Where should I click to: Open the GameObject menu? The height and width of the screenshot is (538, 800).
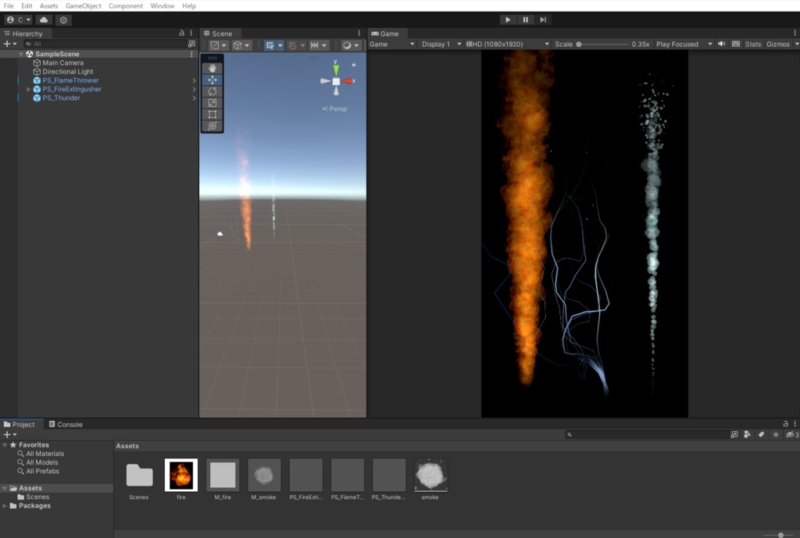pyautogui.click(x=83, y=5)
